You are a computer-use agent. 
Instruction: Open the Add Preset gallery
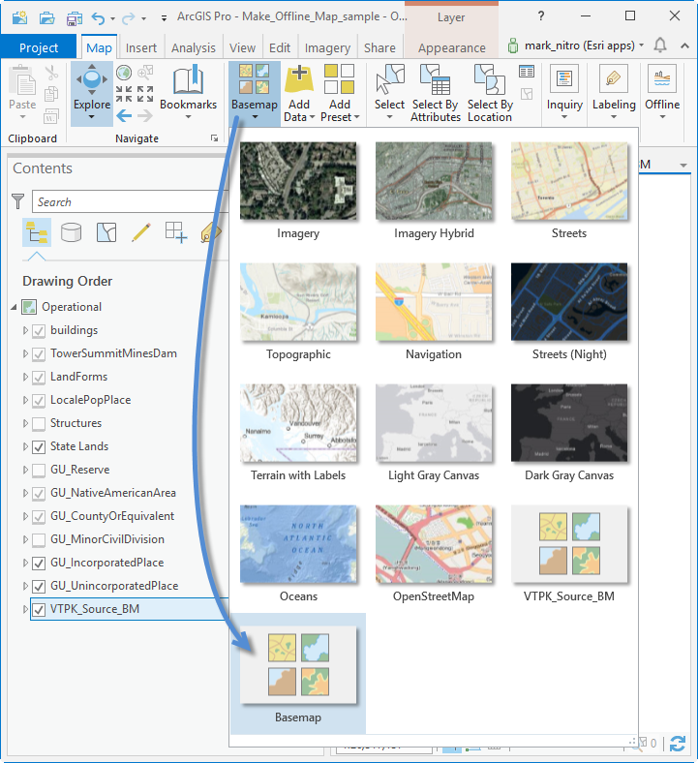(340, 93)
